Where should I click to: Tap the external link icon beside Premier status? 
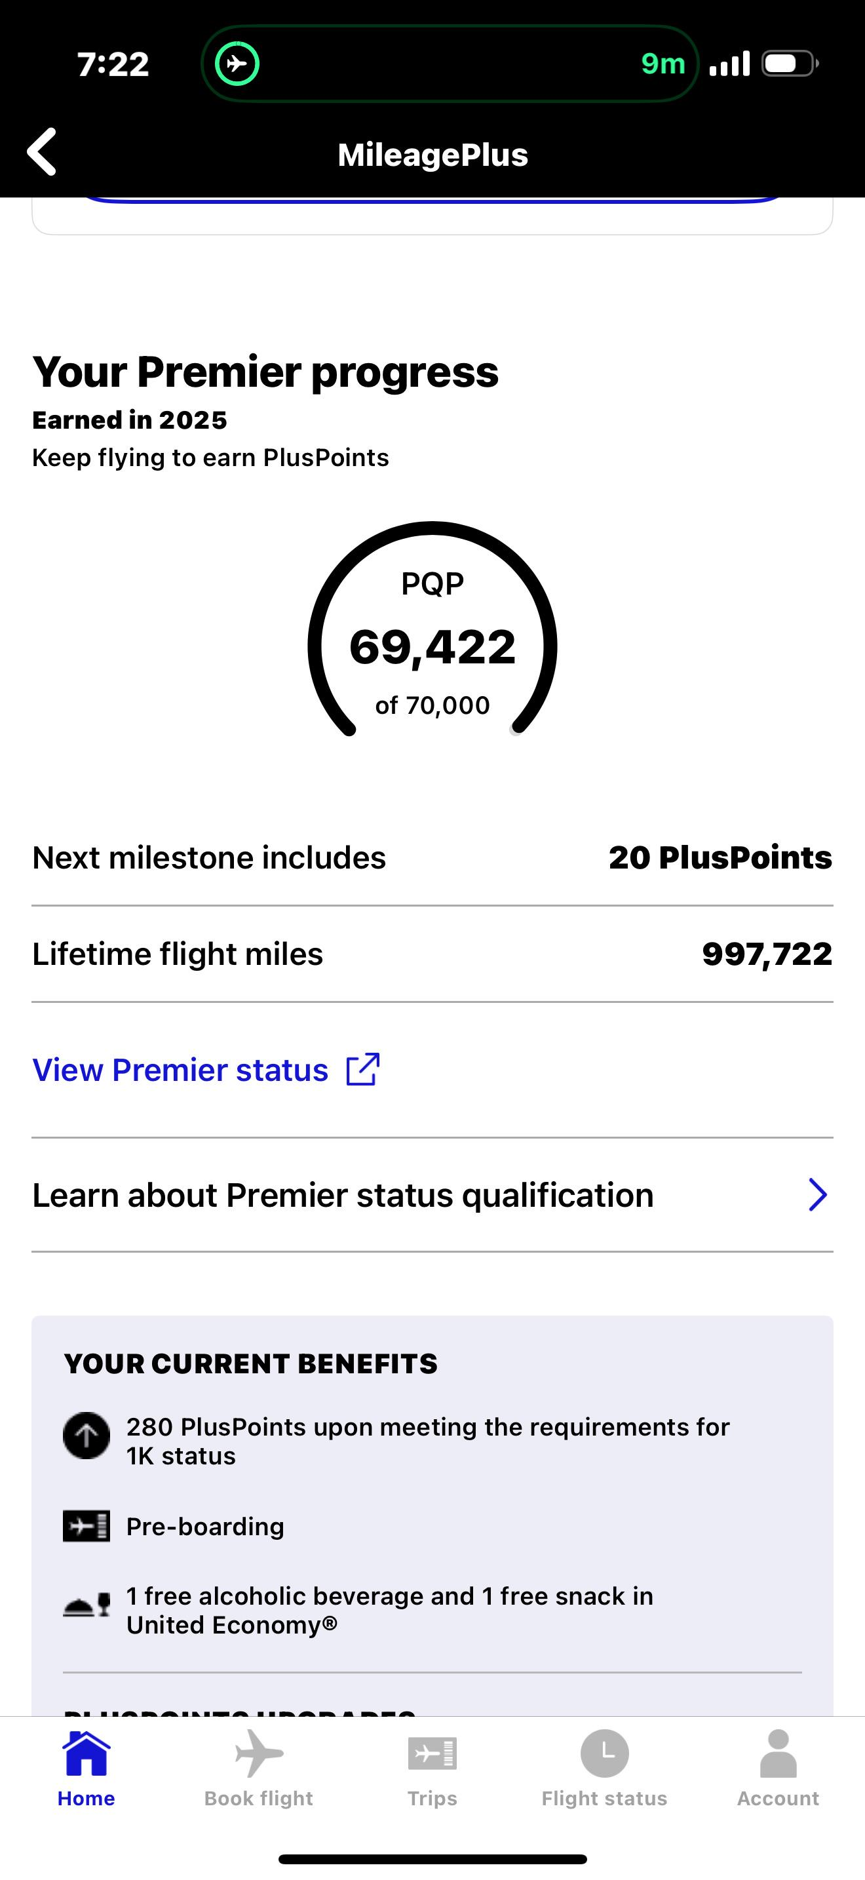pyautogui.click(x=362, y=1070)
